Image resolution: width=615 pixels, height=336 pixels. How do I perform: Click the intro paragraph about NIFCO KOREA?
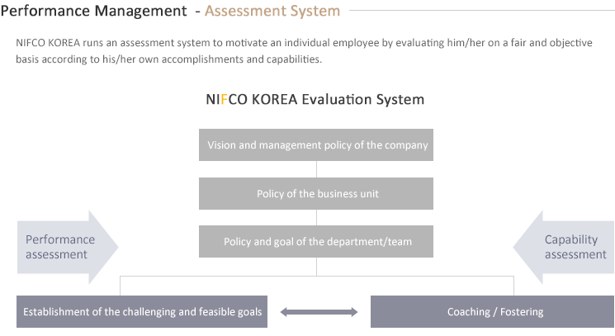coord(304,51)
